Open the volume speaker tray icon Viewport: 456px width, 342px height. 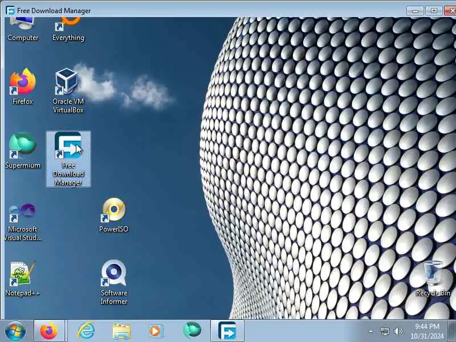398,331
